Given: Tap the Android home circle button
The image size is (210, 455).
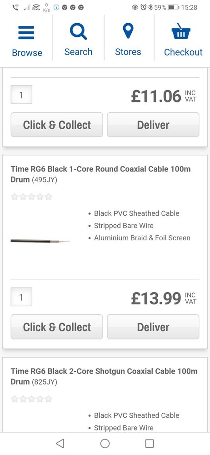Looking at the screenshot, I should (x=105, y=443).
